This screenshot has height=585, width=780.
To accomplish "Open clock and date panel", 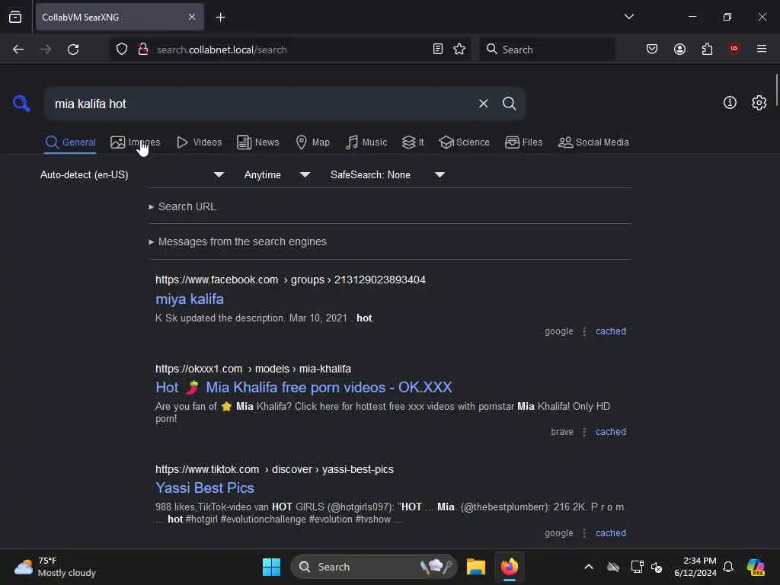I will pyautogui.click(x=695, y=567).
